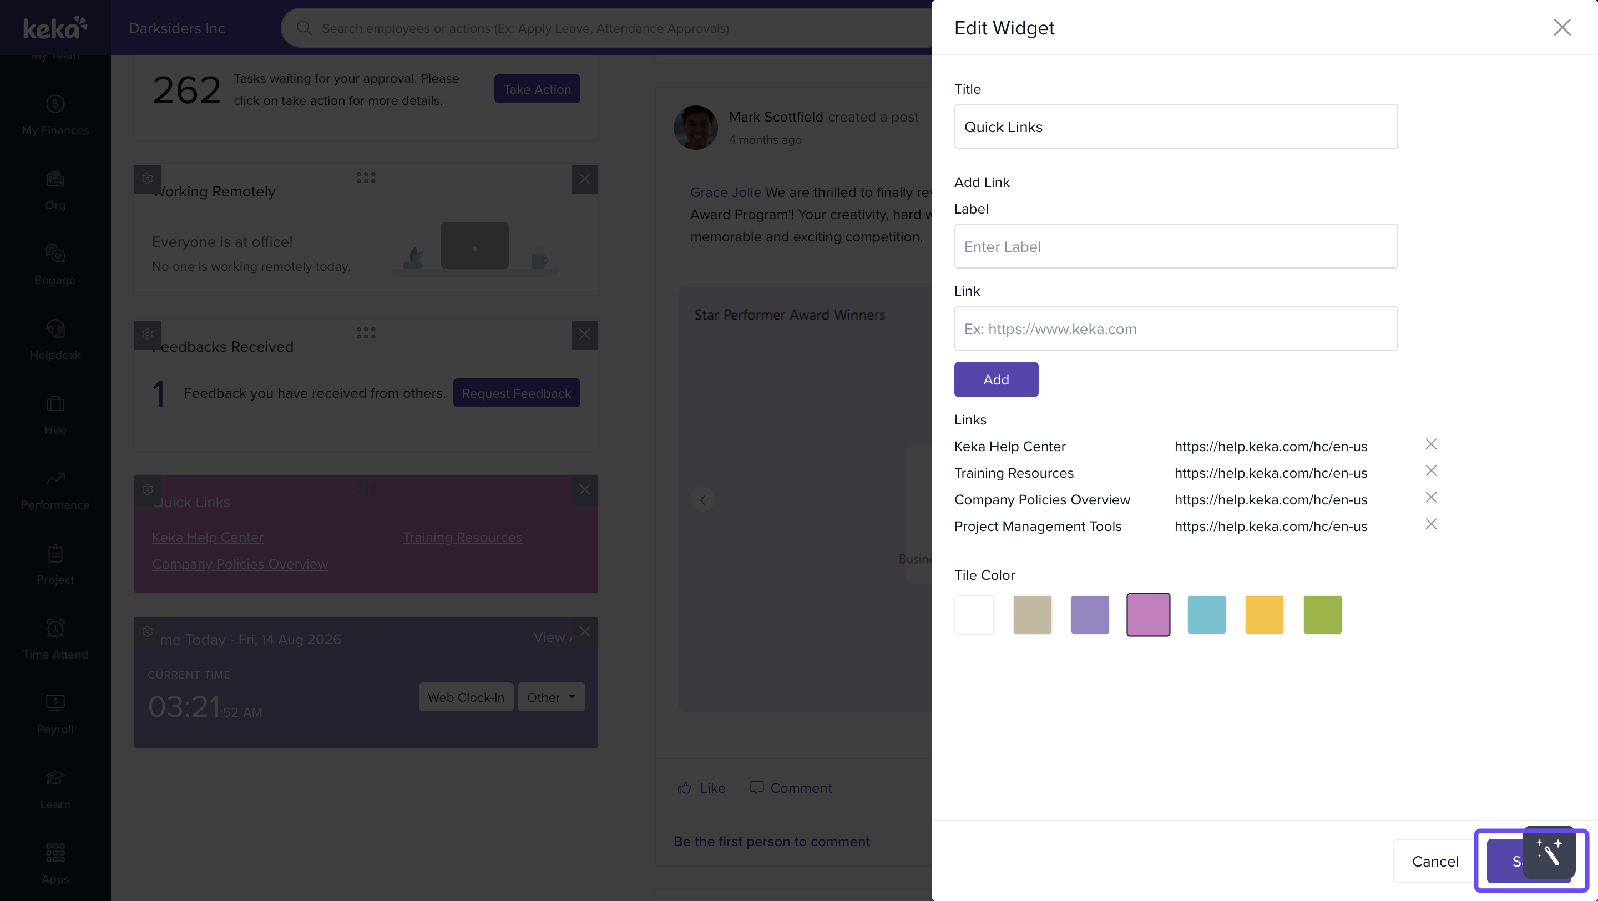This screenshot has width=1598, height=901.
Task: Delete the Project Management Tools link
Action: [1430, 524]
